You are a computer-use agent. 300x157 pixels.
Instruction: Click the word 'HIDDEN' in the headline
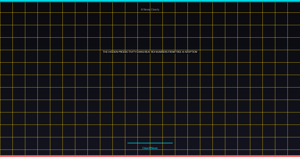(113, 52)
